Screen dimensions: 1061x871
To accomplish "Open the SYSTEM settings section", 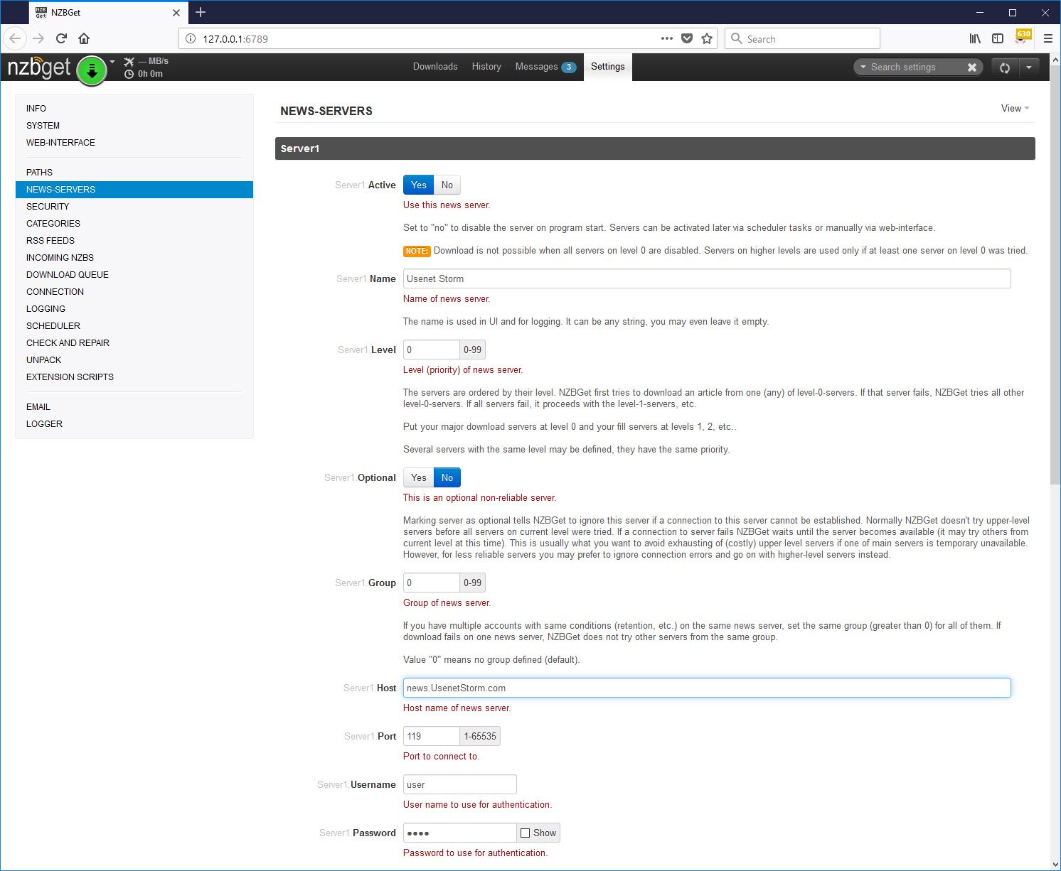I will 134,125.
